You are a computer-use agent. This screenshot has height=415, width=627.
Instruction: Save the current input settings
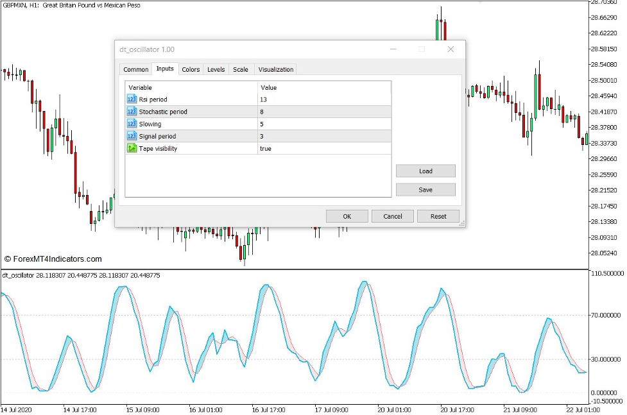pos(425,190)
